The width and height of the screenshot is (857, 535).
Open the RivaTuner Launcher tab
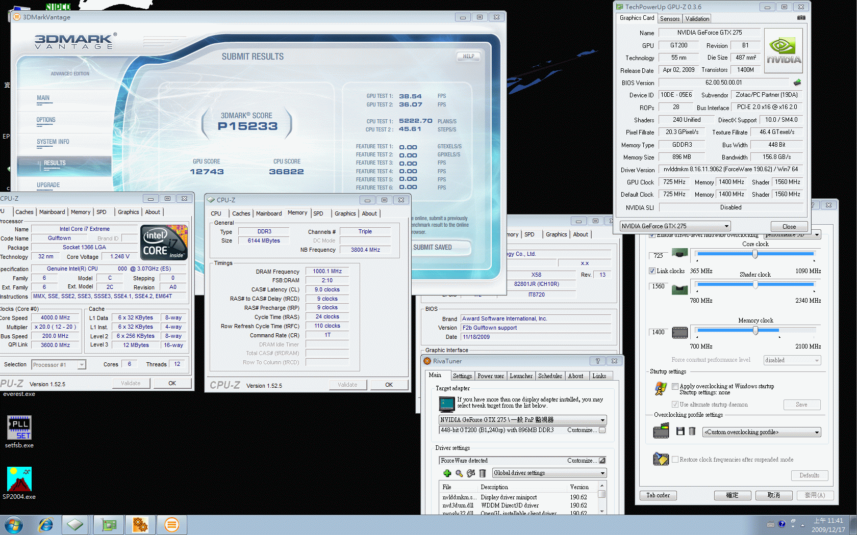coord(521,376)
